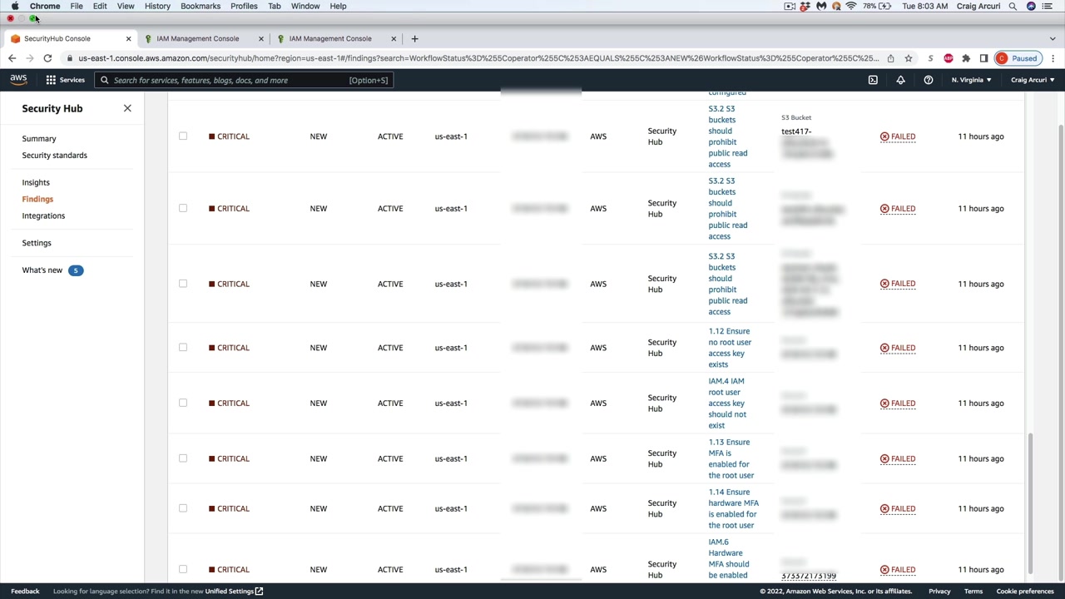Tick the checkbox for 1.12 root access key finding
Image resolution: width=1065 pixels, height=599 pixels.
pyautogui.click(x=183, y=348)
